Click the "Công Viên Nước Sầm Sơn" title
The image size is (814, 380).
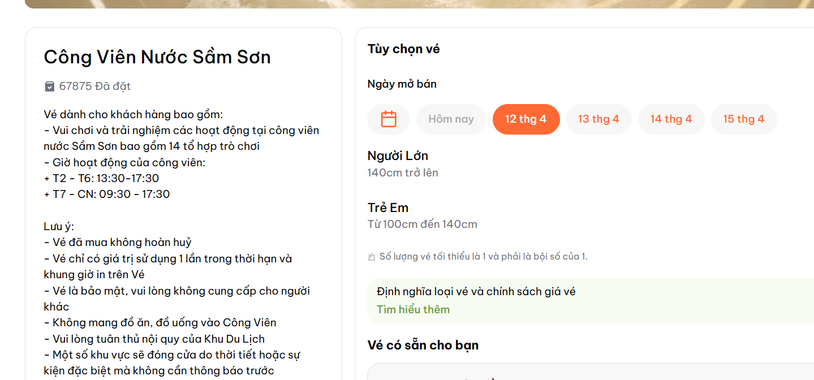pos(157,57)
